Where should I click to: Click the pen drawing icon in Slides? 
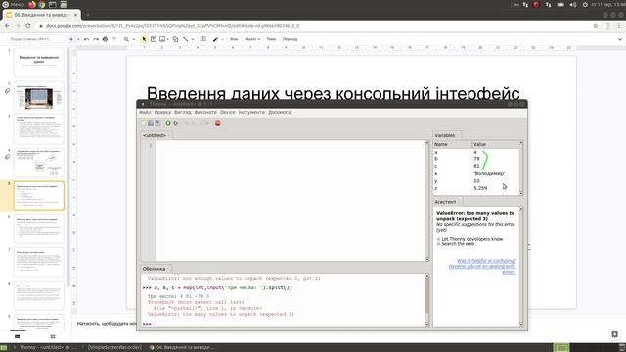point(215,39)
